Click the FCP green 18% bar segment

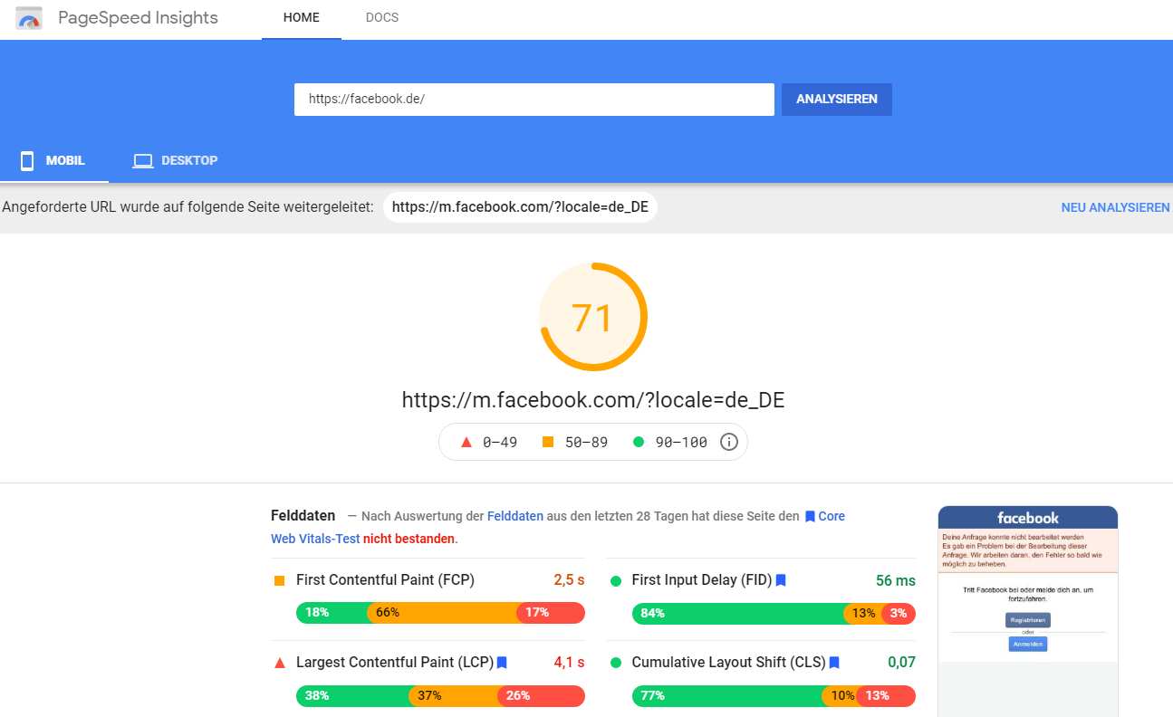(x=332, y=613)
